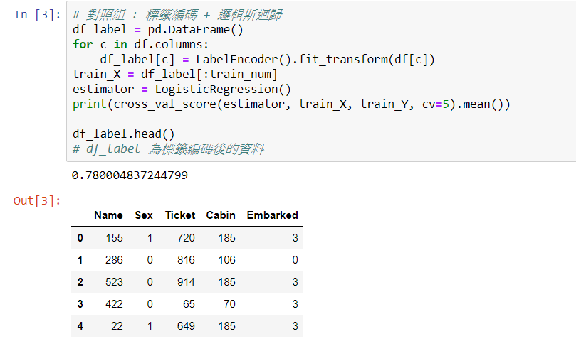Click Name value 523 in row 2
576x346 pixels.
point(114,282)
